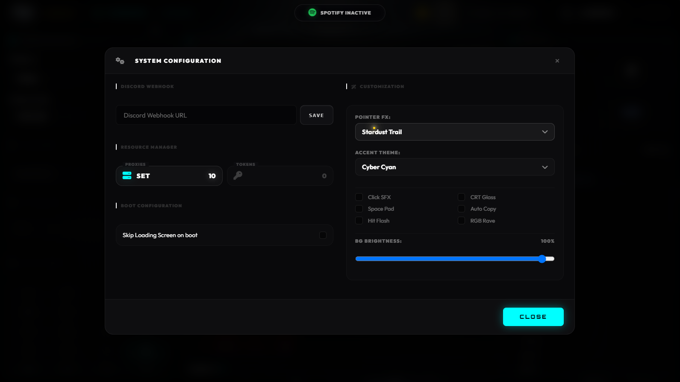Click the Pointer FX label
The height and width of the screenshot is (382, 680).
click(373, 117)
